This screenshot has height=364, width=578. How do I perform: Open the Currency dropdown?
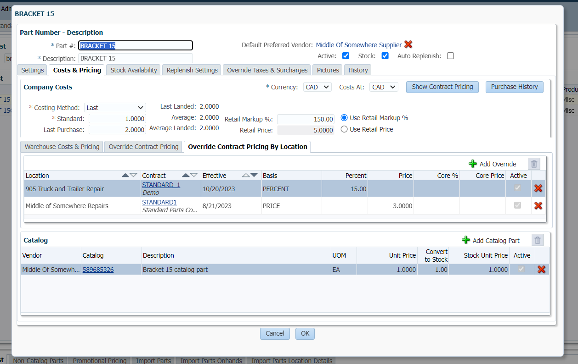[317, 87]
